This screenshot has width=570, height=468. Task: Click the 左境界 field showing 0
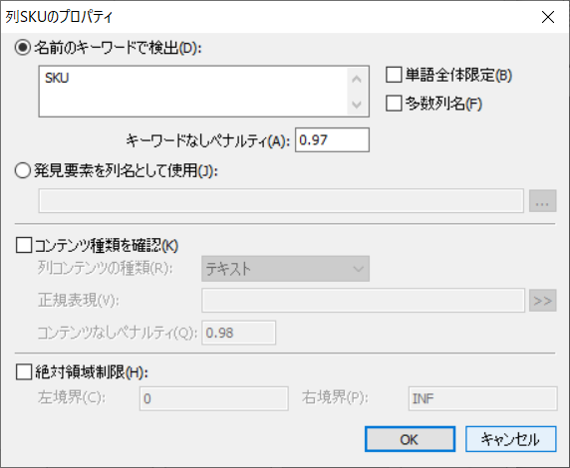(x=213, y=398)
